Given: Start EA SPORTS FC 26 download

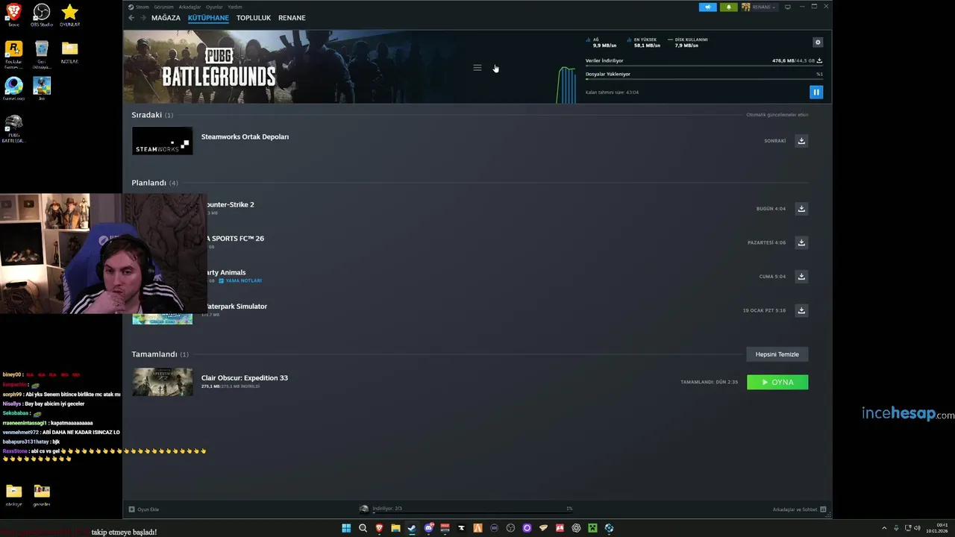Looking at the screenshot, I should 801,242.
